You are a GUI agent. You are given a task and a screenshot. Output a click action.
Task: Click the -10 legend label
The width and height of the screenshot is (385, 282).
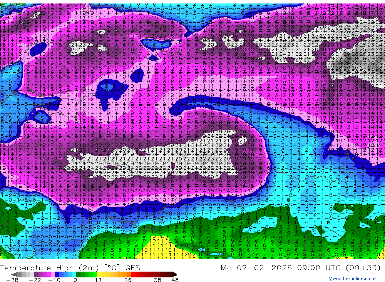pos(54,280)
